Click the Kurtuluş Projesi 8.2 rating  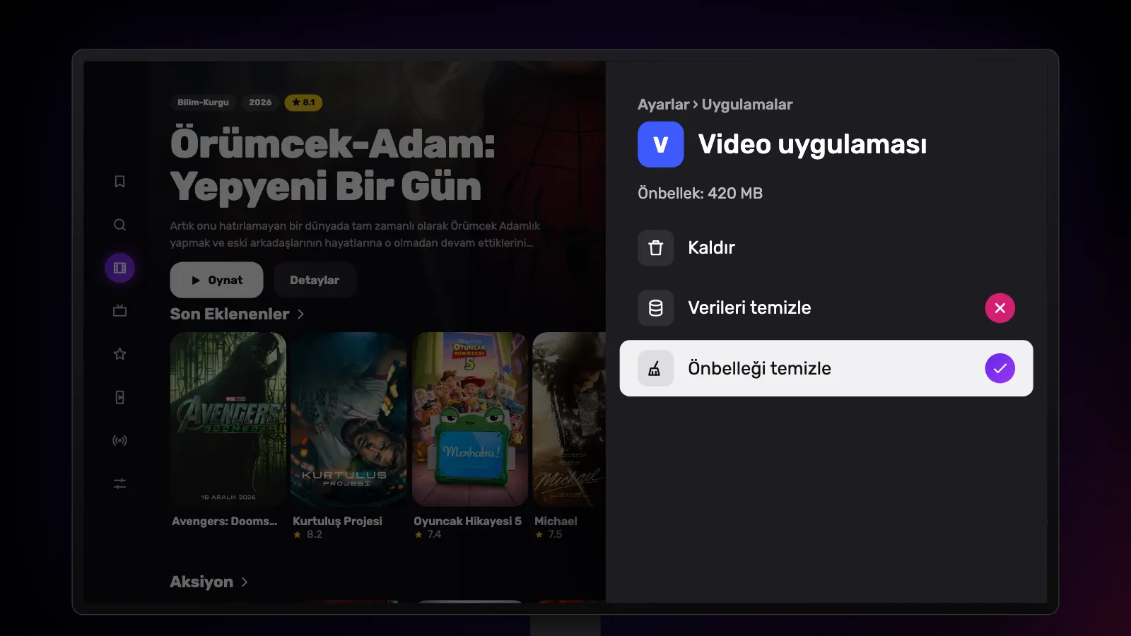click(x=308, y=534)
